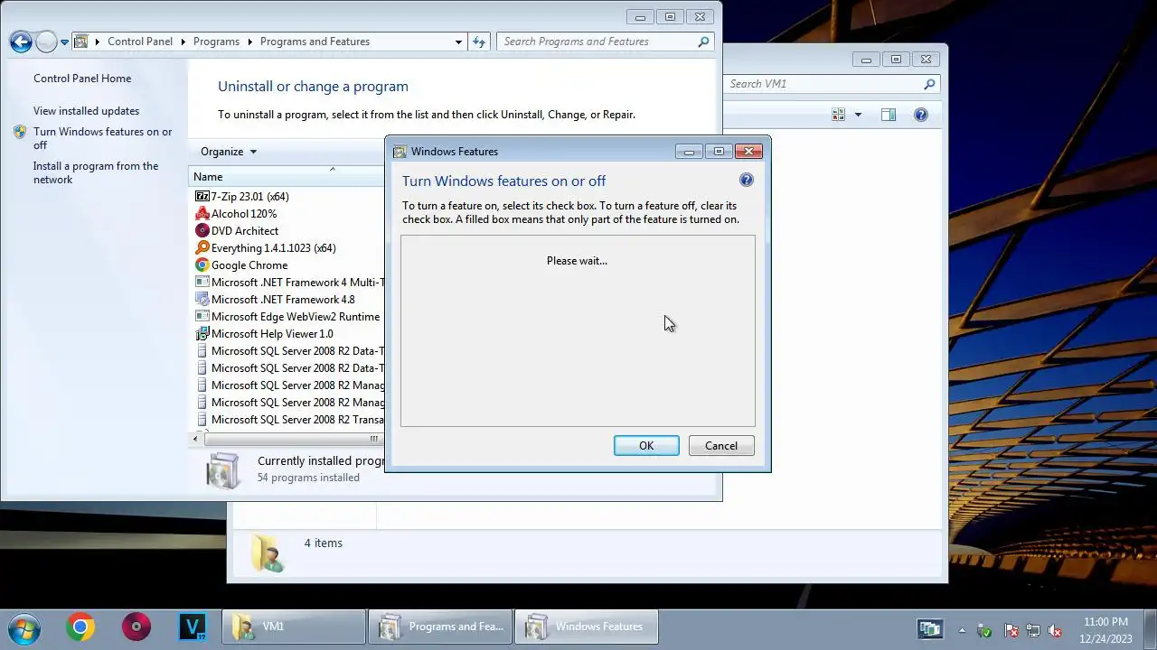Cancel the Windows Features dialog
Image resolution: width=1157 pixels, height=650 pixels.
pyautogui.click(x=721, y=446)
